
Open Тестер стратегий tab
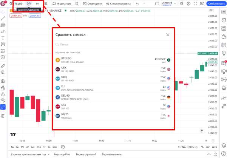click(86, 154)
